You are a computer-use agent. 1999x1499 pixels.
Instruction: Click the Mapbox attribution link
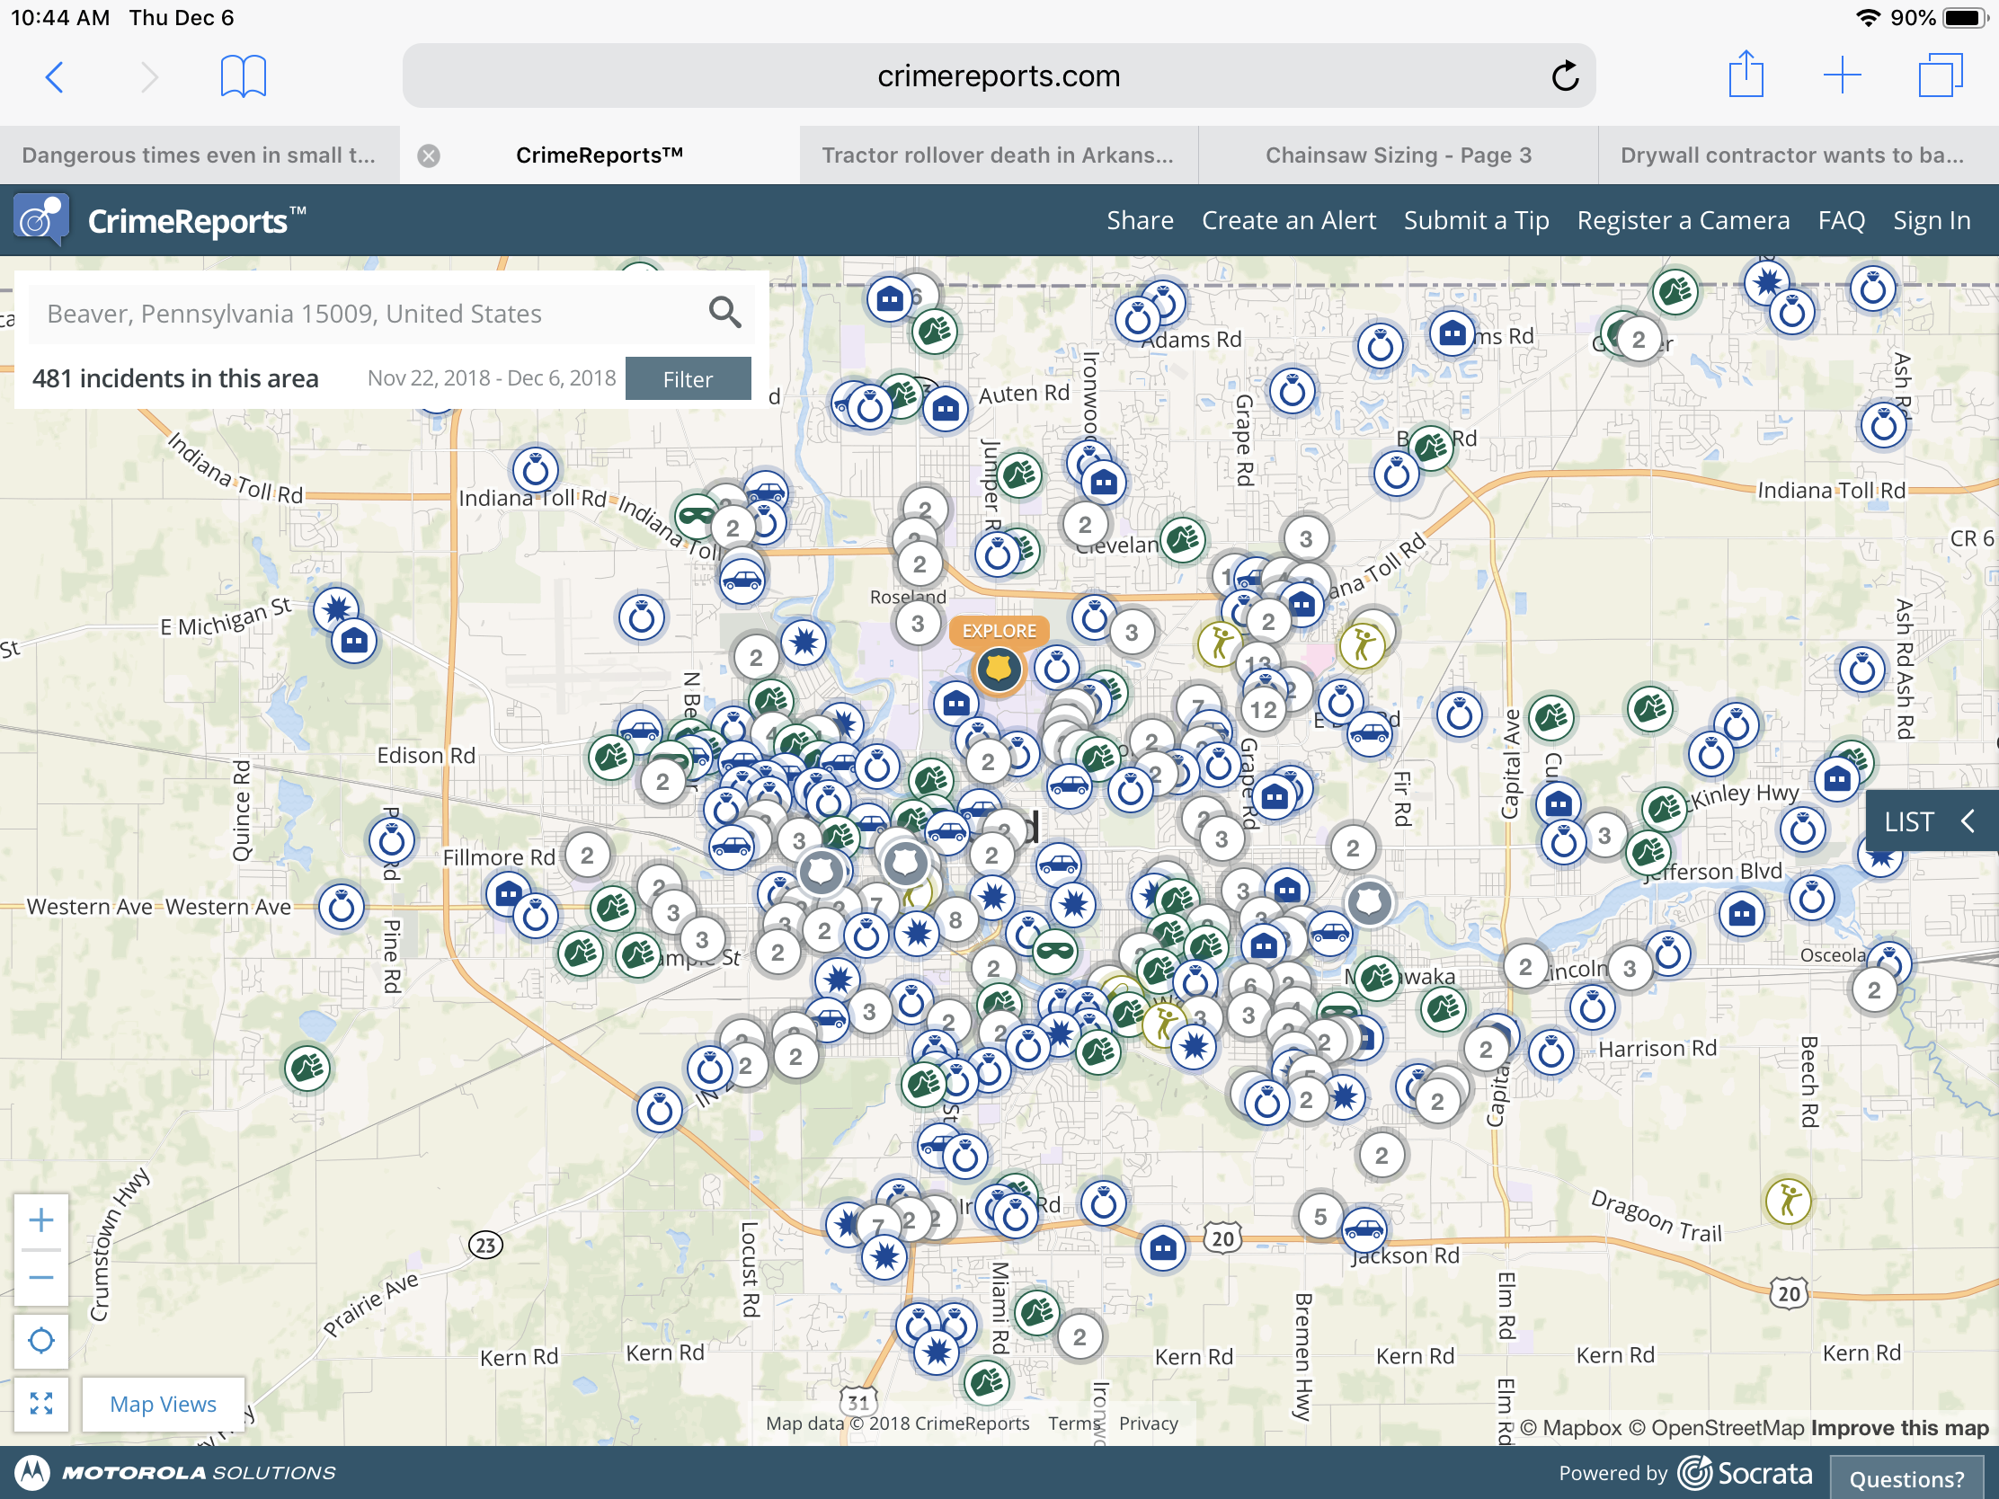click(x=1570, y=1428)
